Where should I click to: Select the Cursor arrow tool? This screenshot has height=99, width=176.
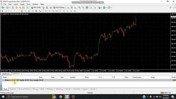pos(2,11)
